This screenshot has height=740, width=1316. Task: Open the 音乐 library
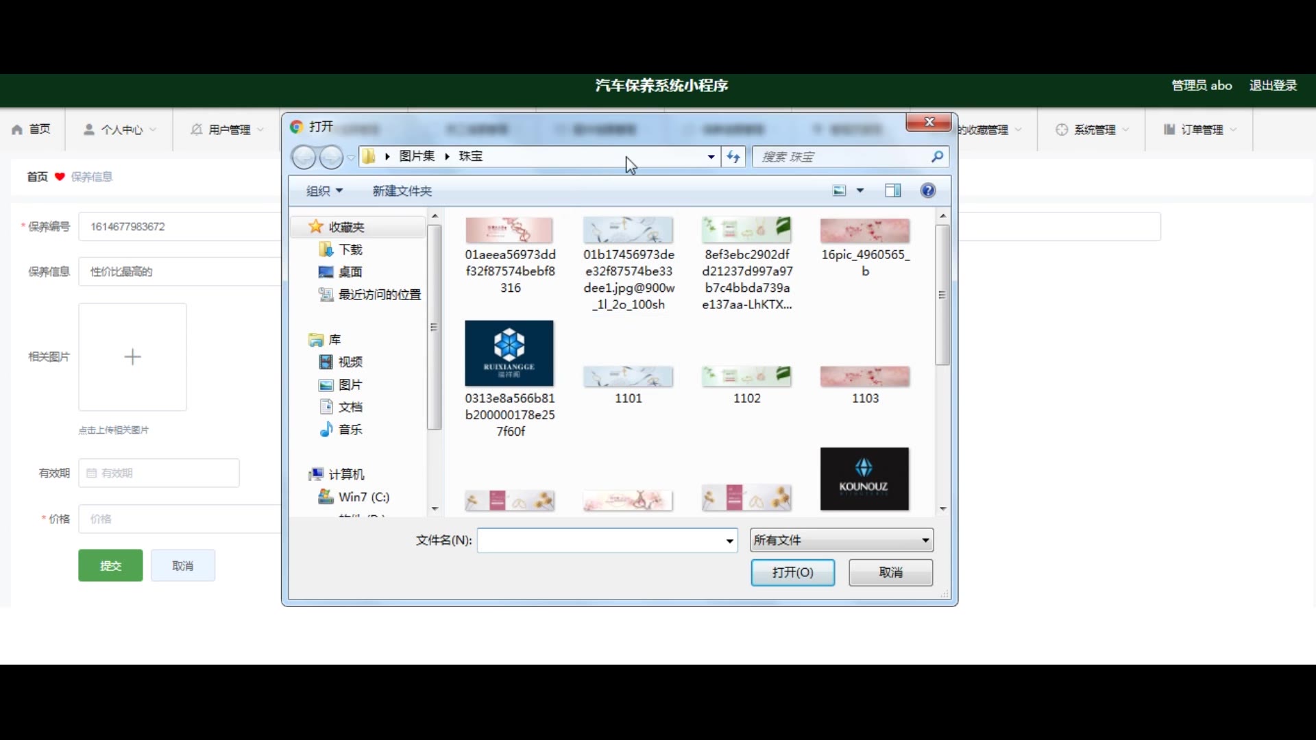tap(341, 430)
